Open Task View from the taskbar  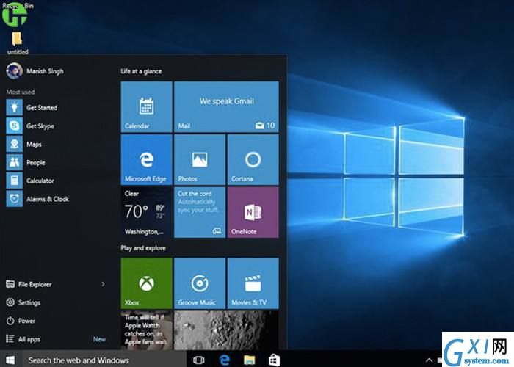[199, 360]
